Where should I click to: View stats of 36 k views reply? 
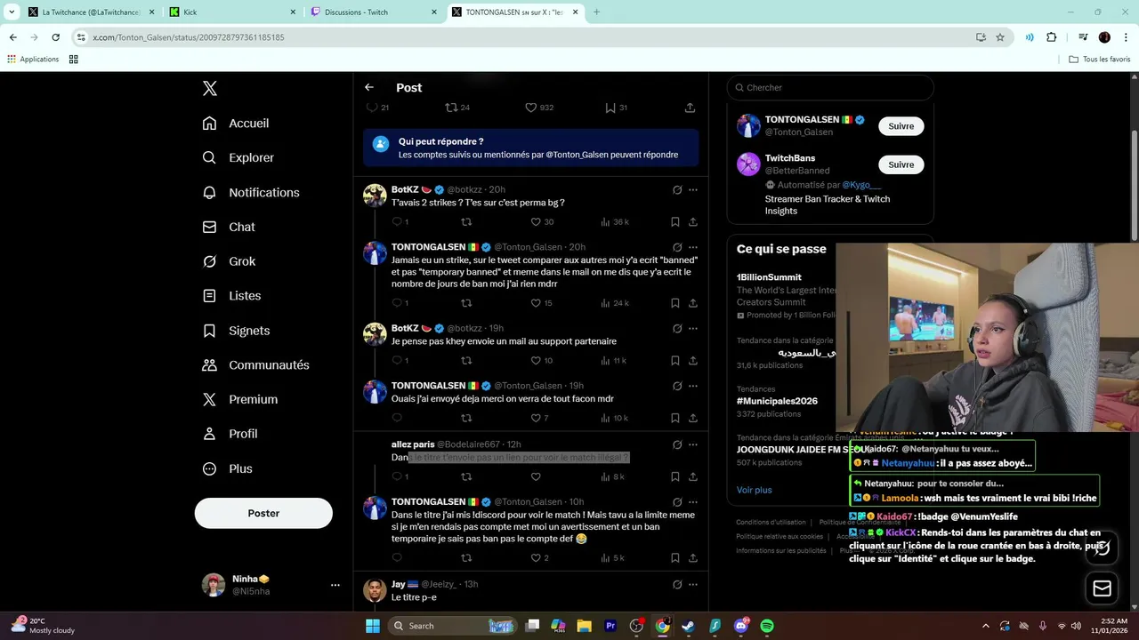click(615, 222)
